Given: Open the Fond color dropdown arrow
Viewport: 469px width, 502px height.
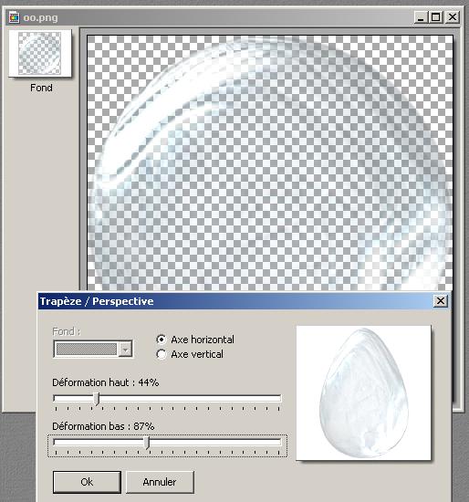Looking at the screenshot, I should point(125,349).
